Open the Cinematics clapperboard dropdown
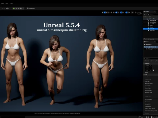Viewport: 158px width, 118px height. (x=8, y=9)
